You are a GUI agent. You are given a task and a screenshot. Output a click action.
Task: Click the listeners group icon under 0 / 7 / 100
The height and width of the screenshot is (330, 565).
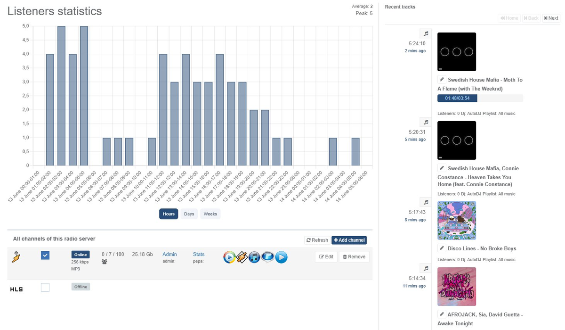[105, 262]
